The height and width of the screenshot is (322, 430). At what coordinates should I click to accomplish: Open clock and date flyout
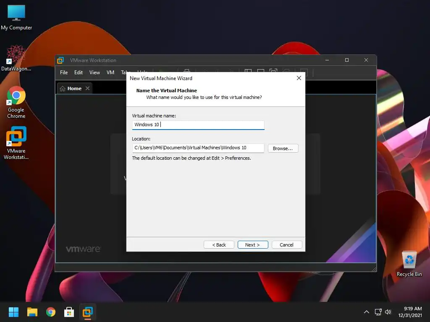(410, 312)
